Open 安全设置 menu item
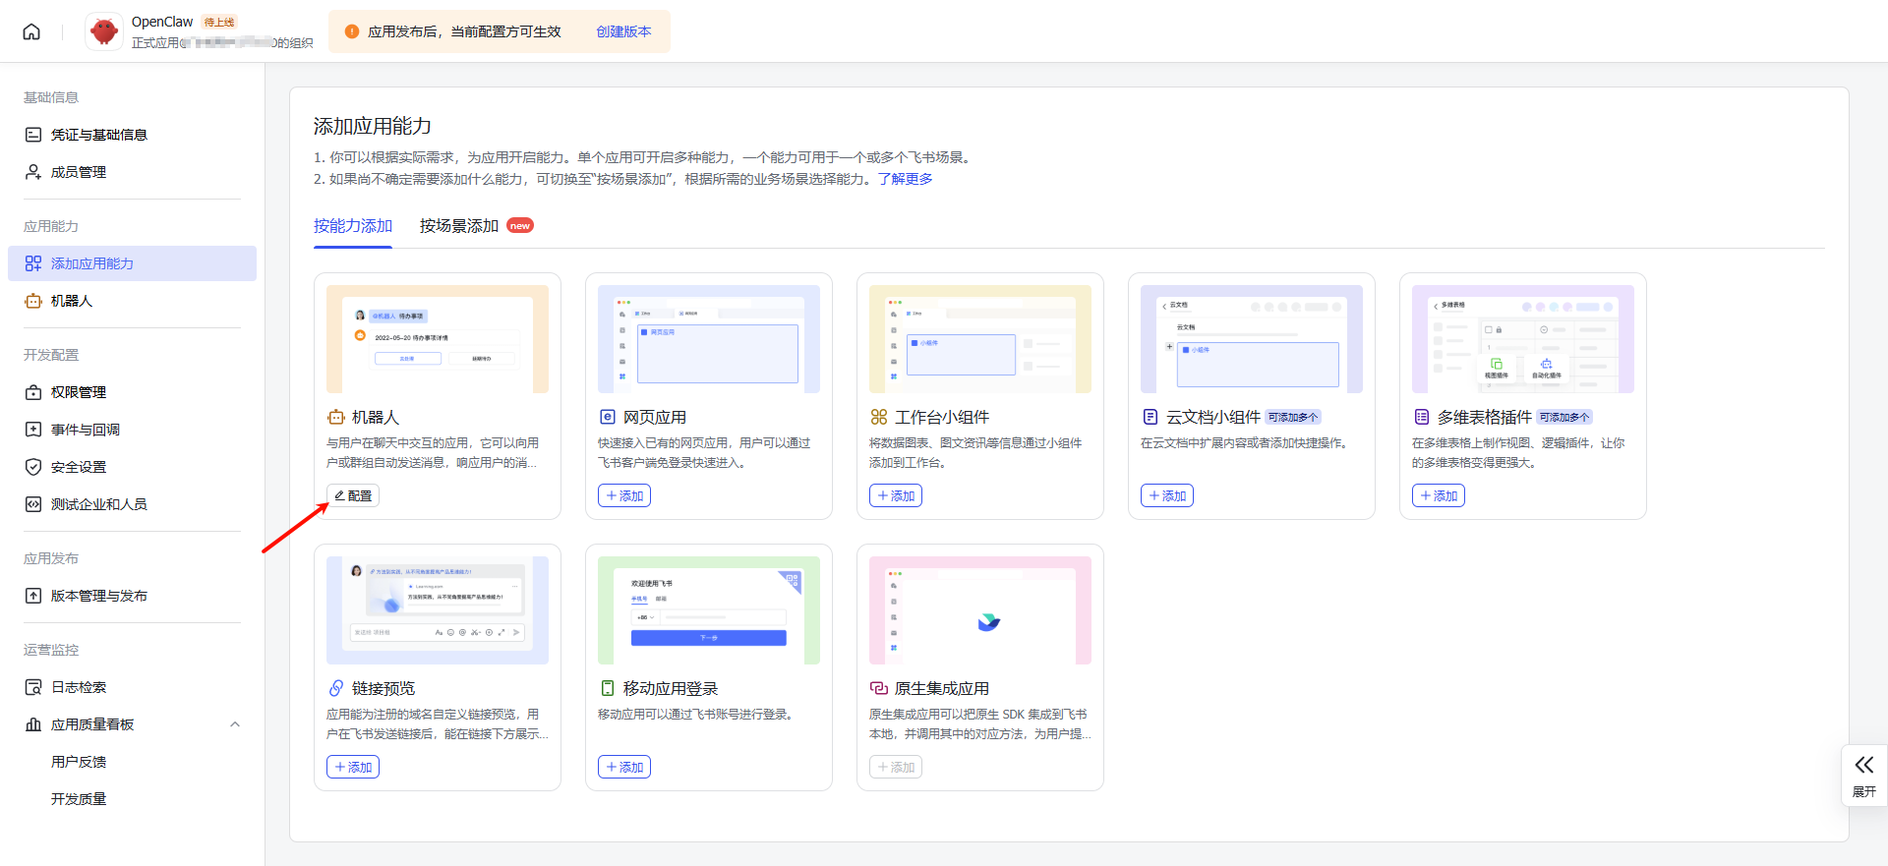 pos(132,467)
